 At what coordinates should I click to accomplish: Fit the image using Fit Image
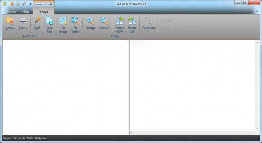click(63, 21)
